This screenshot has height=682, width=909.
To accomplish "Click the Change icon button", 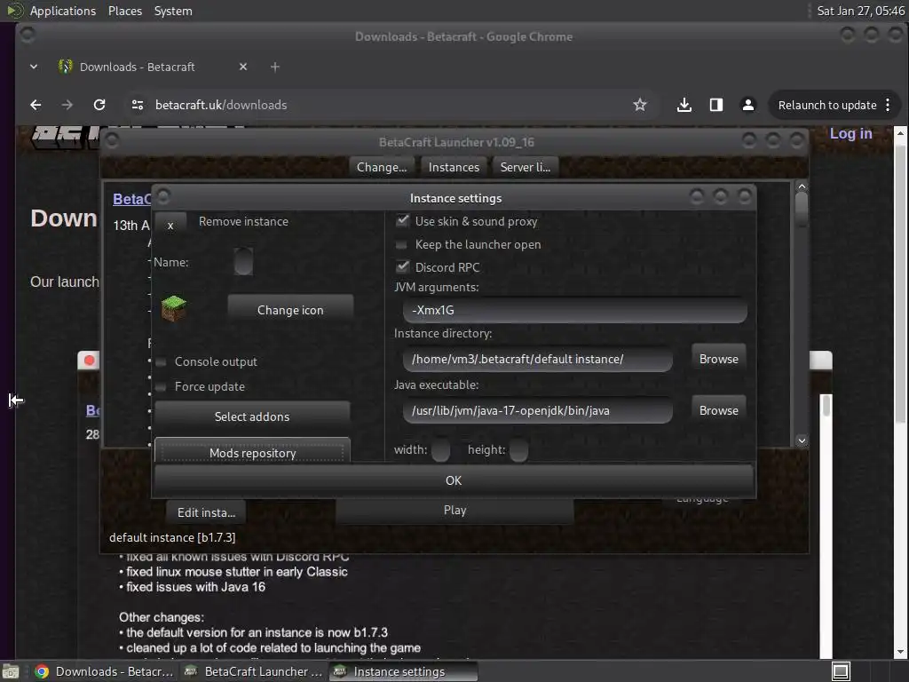I will tap(290, 310).
